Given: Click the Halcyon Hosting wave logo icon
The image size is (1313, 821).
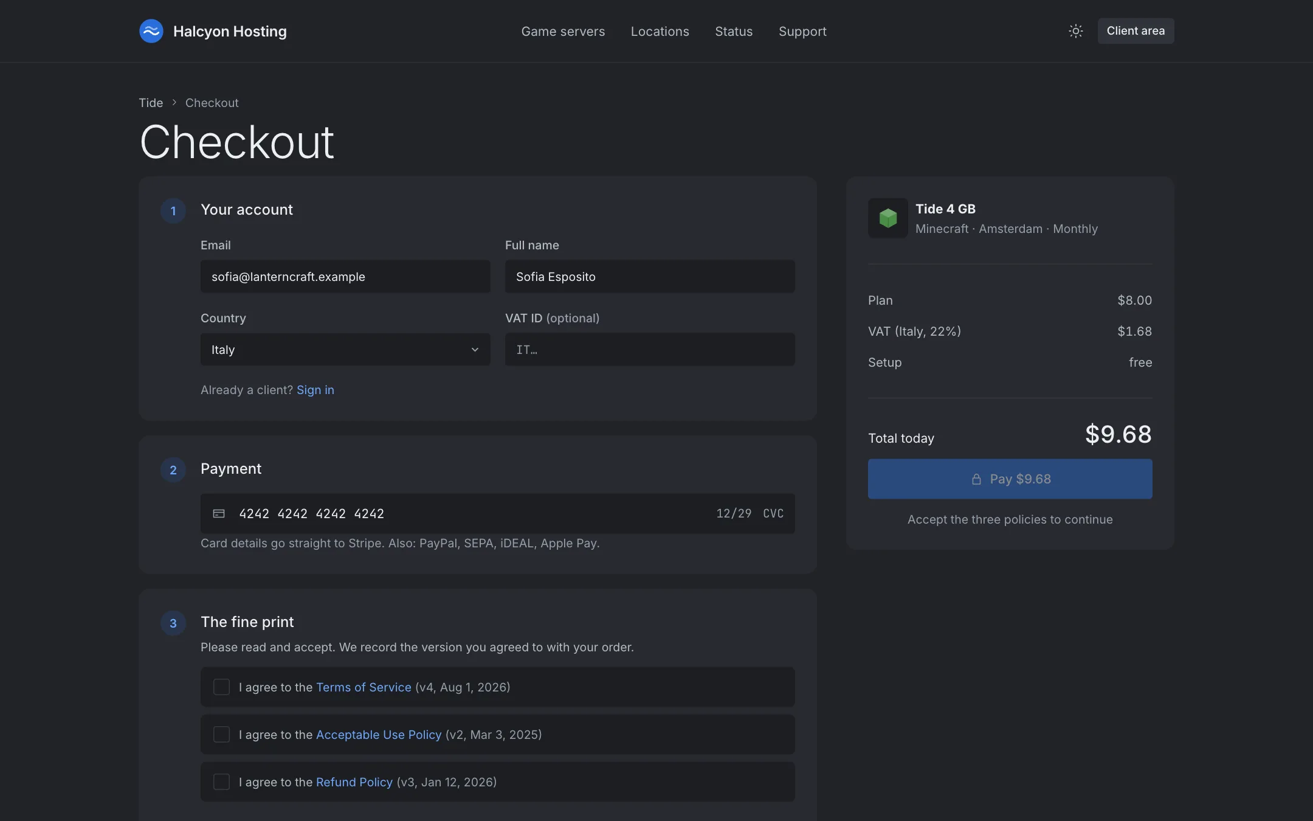Looking at the screenshot, I should (x=151, y=31).
